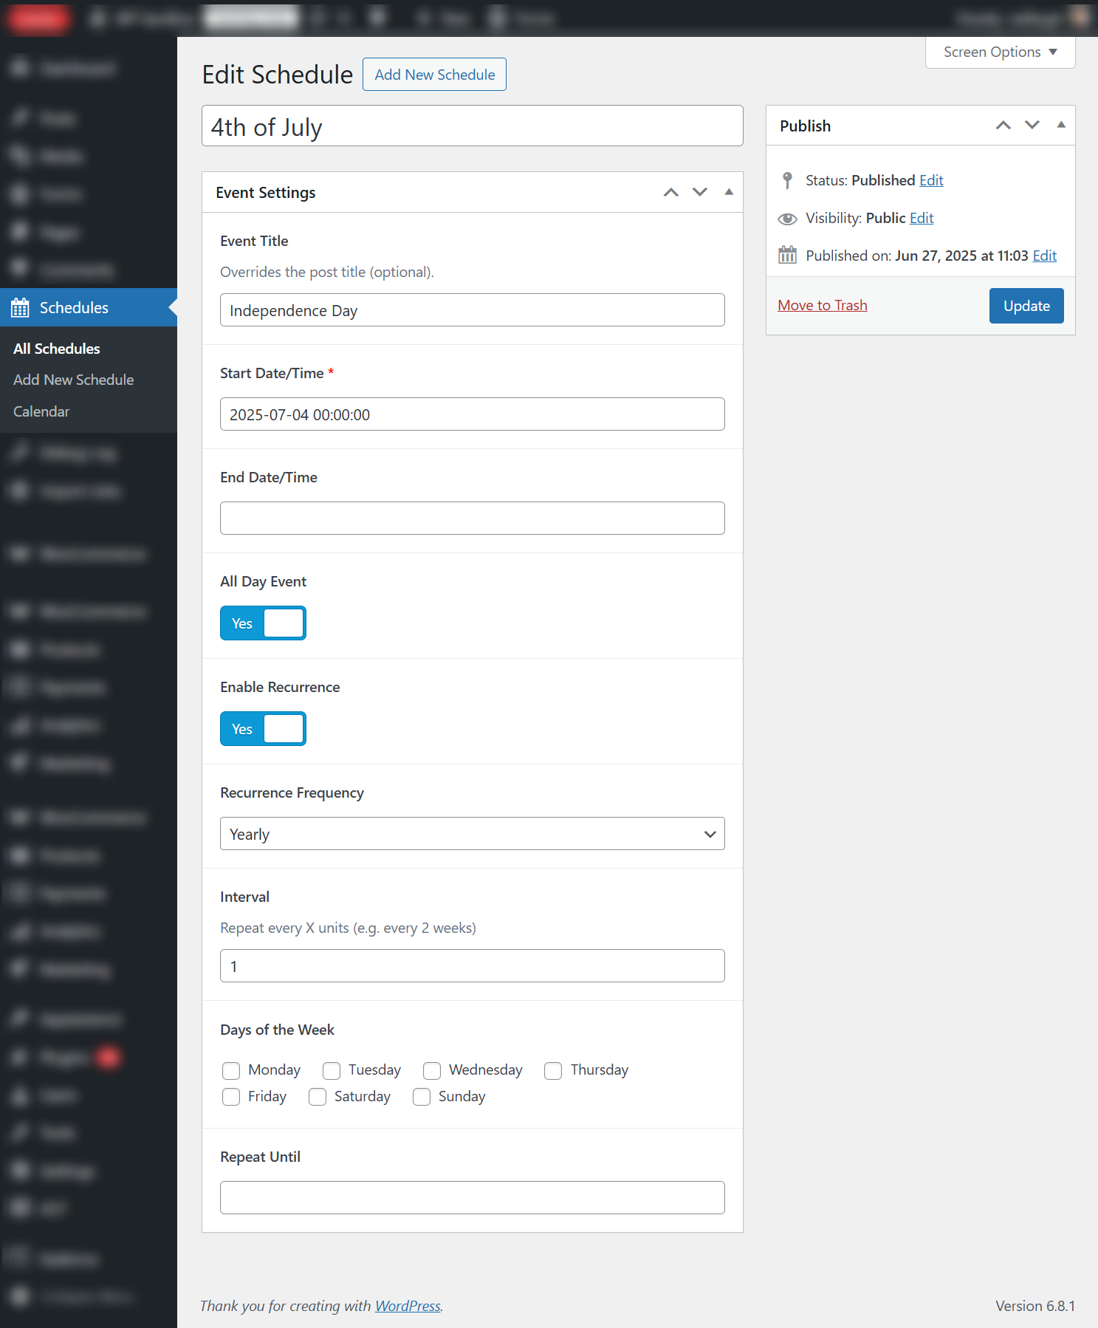Click the Start Date/Time field
This screenshot has width=1098, height=1328.
pyautogui.click(x=473, y=414)
